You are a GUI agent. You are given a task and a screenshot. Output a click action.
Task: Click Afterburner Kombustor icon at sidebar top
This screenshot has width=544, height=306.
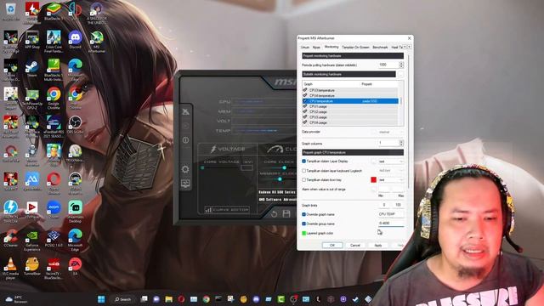pos(185,111)
